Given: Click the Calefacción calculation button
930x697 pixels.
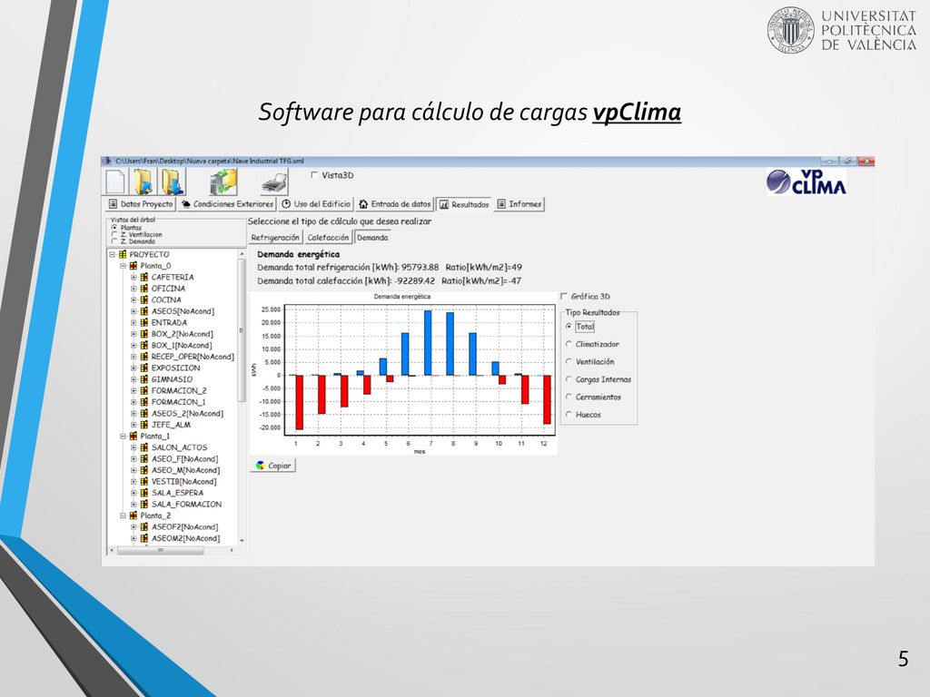Looking at the screenshot, I should [328, 237].
